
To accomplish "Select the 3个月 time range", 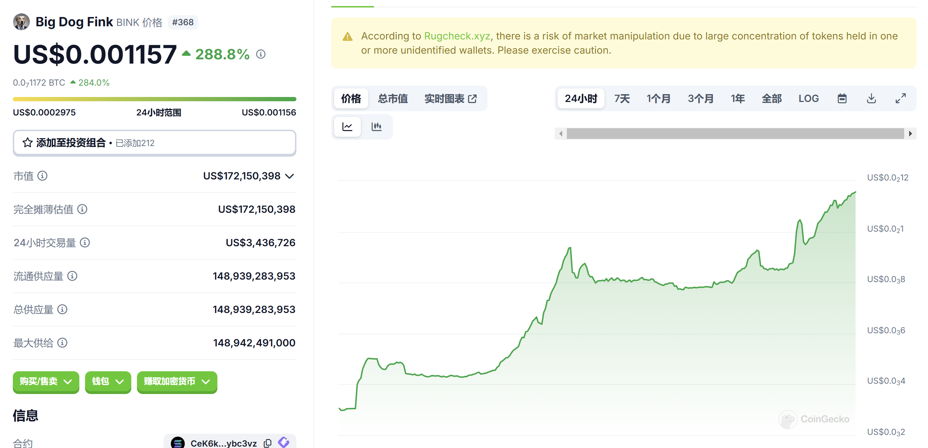I will tap(701, 98).
